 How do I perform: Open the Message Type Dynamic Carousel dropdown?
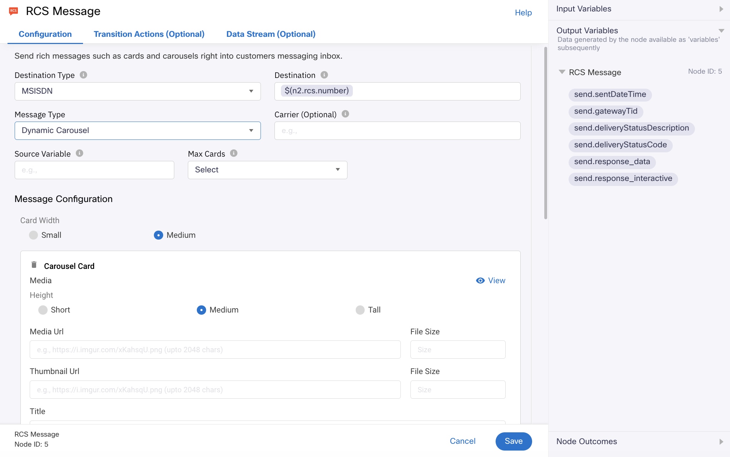[x=137, y=131]
